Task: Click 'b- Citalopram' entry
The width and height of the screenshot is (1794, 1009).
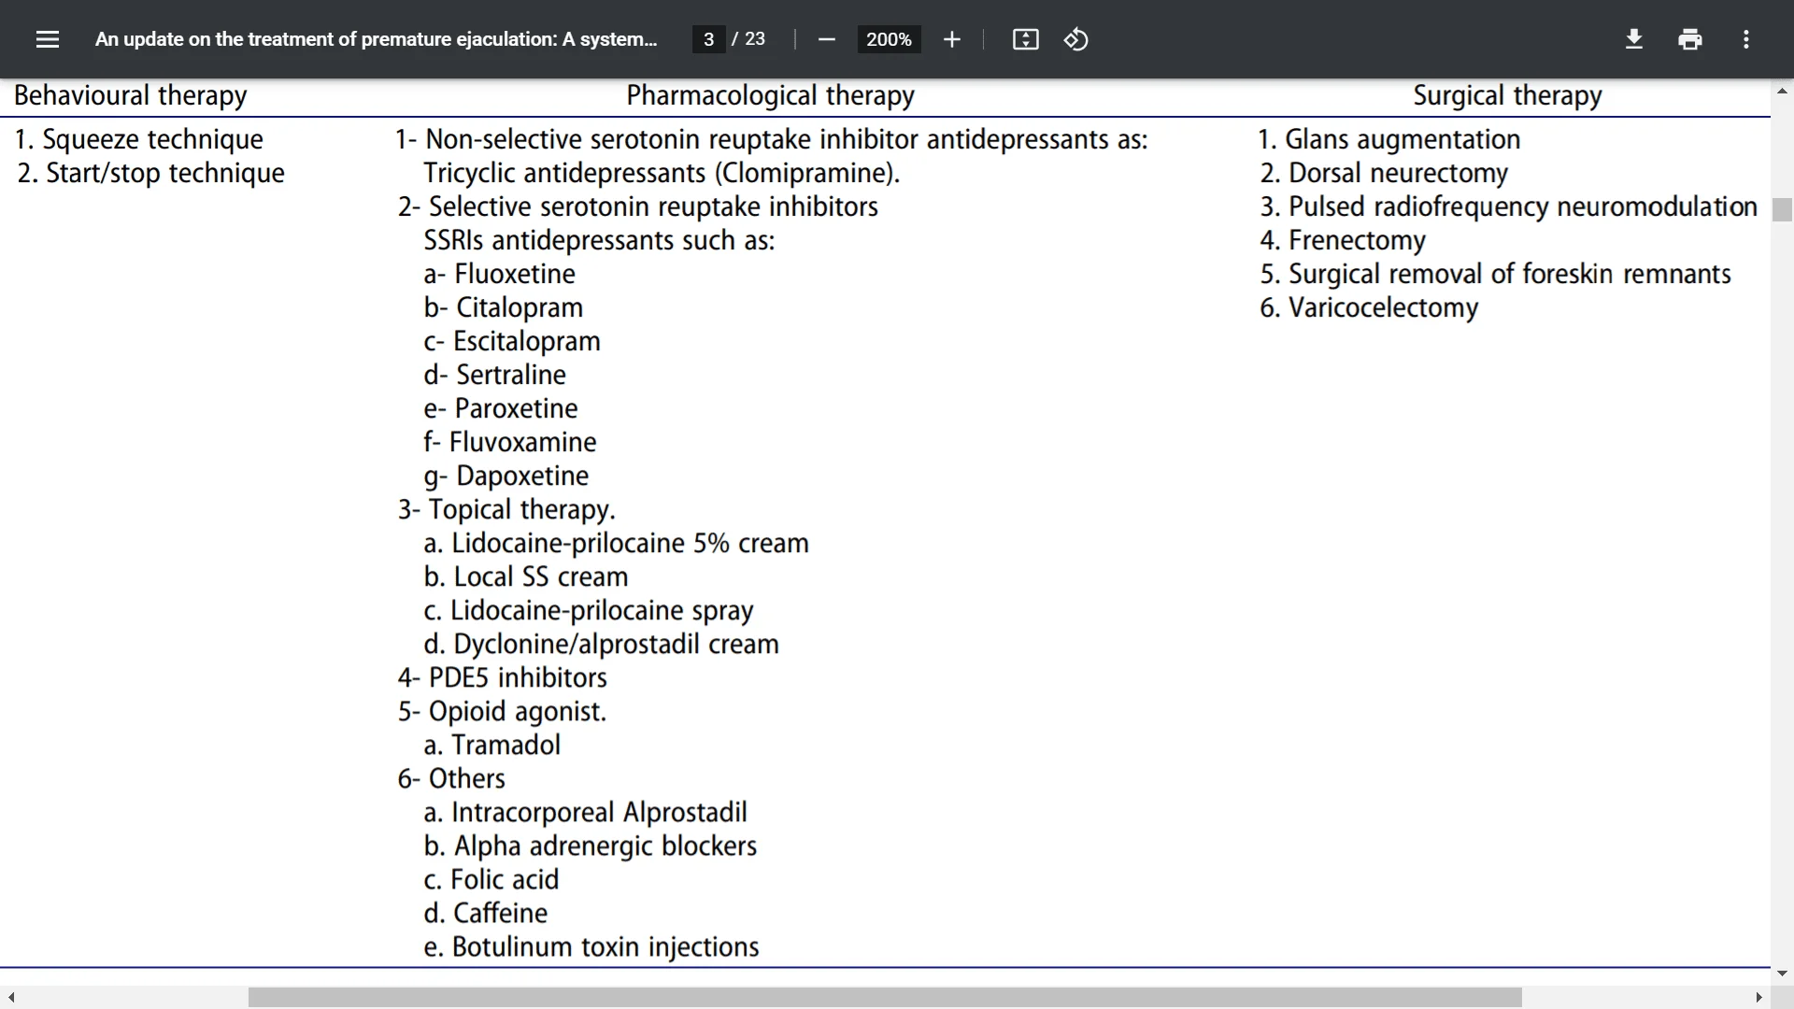Action: click(503, 307)
